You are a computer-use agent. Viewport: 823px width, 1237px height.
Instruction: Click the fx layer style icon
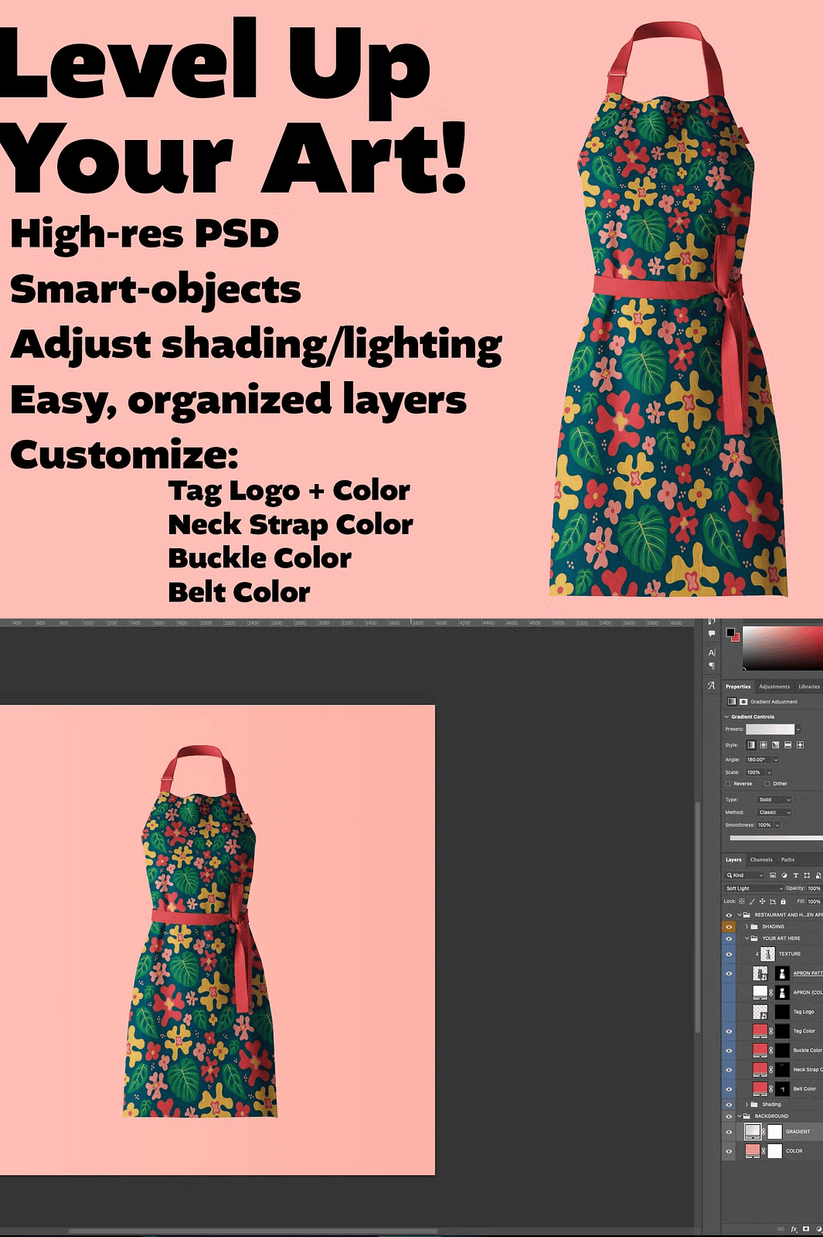click(x=794, y=1228)
